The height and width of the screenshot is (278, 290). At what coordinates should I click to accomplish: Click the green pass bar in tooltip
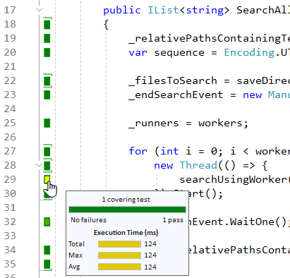127,210
